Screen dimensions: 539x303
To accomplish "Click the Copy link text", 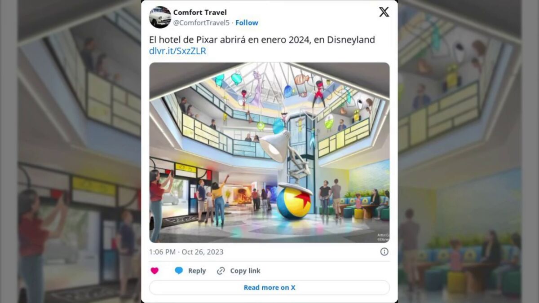I will point(245,271).
